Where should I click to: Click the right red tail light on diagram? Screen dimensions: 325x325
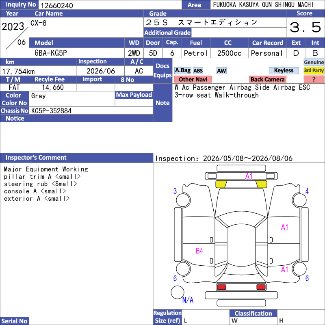pyautogui.click(x=261, y=287)
